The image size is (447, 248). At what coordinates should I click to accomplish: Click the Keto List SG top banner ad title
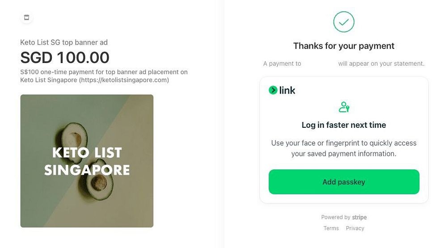point(64,43)
